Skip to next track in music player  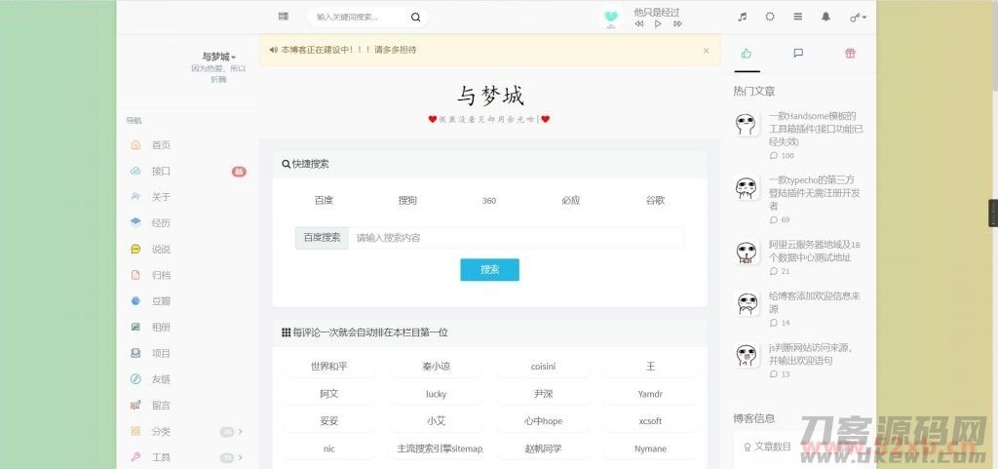(x=678, y=23)
